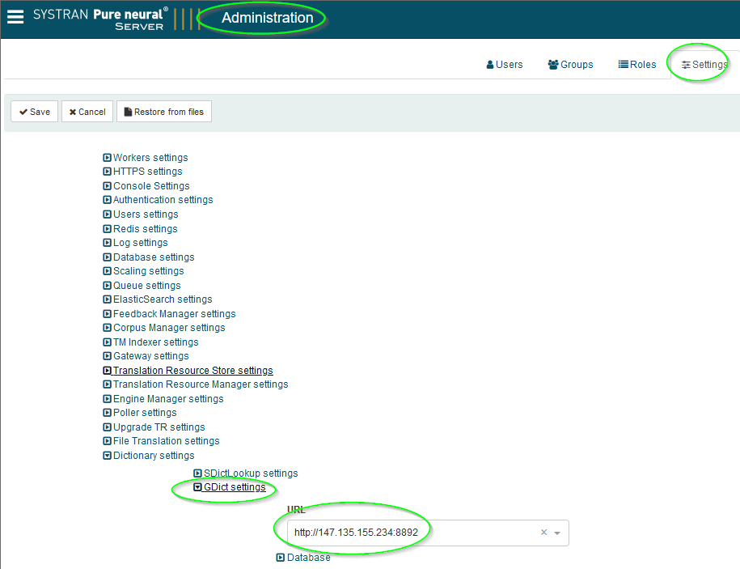Open ElasticSearch settings section
Screen dimensions: 740x569
[163, 299]
